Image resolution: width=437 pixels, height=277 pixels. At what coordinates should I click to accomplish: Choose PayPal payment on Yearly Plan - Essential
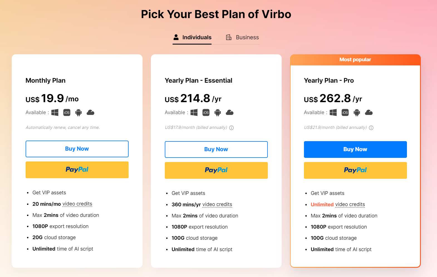pyautogui.click(x=216, y=170)
